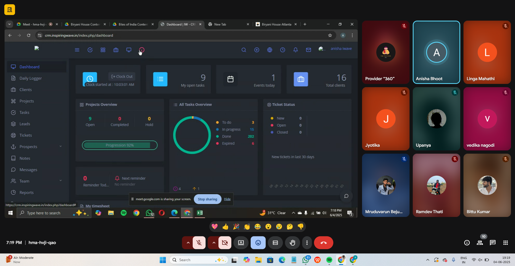Open Meet activities grid icon
This screenshot has width=515, height=266.
pyautogui.click(x=506, y=243)
